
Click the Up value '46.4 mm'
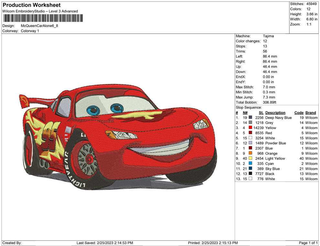click(x=270, y=67)
